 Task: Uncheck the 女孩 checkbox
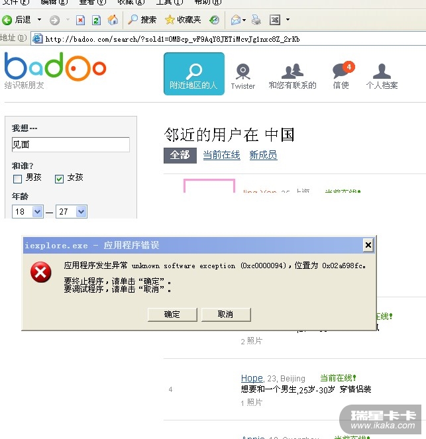[x=59, y=179]
